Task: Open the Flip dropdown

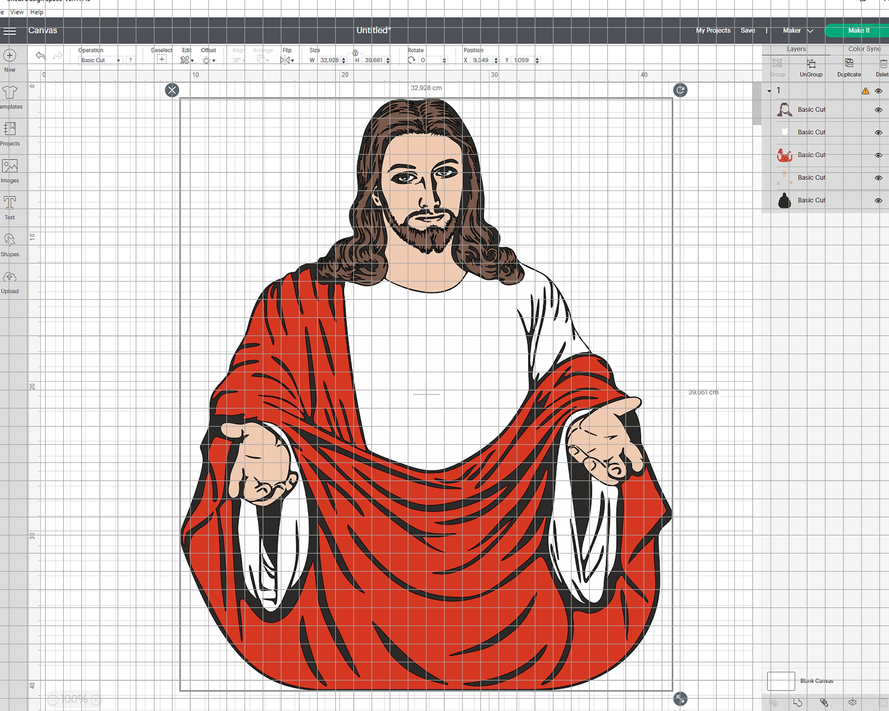Action: (x=287, y=60)
